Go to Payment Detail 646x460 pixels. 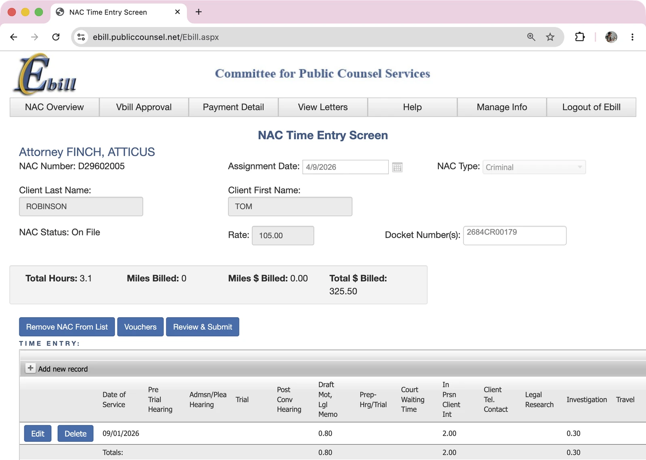tap(233, 107)
